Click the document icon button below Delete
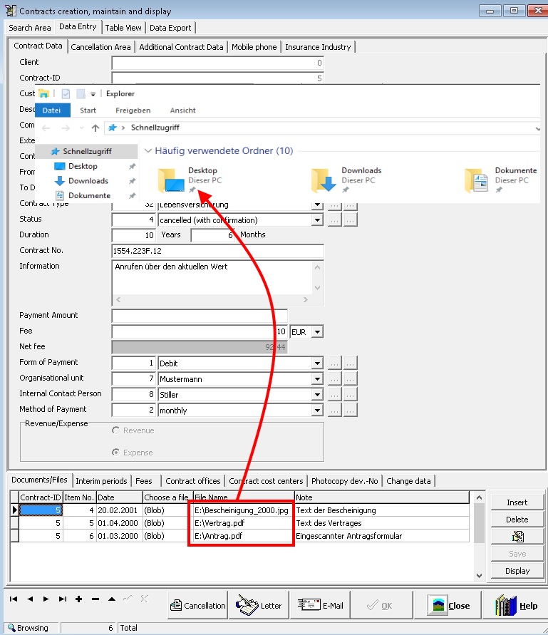Screen dimensions: 548x635 [517, 537]
